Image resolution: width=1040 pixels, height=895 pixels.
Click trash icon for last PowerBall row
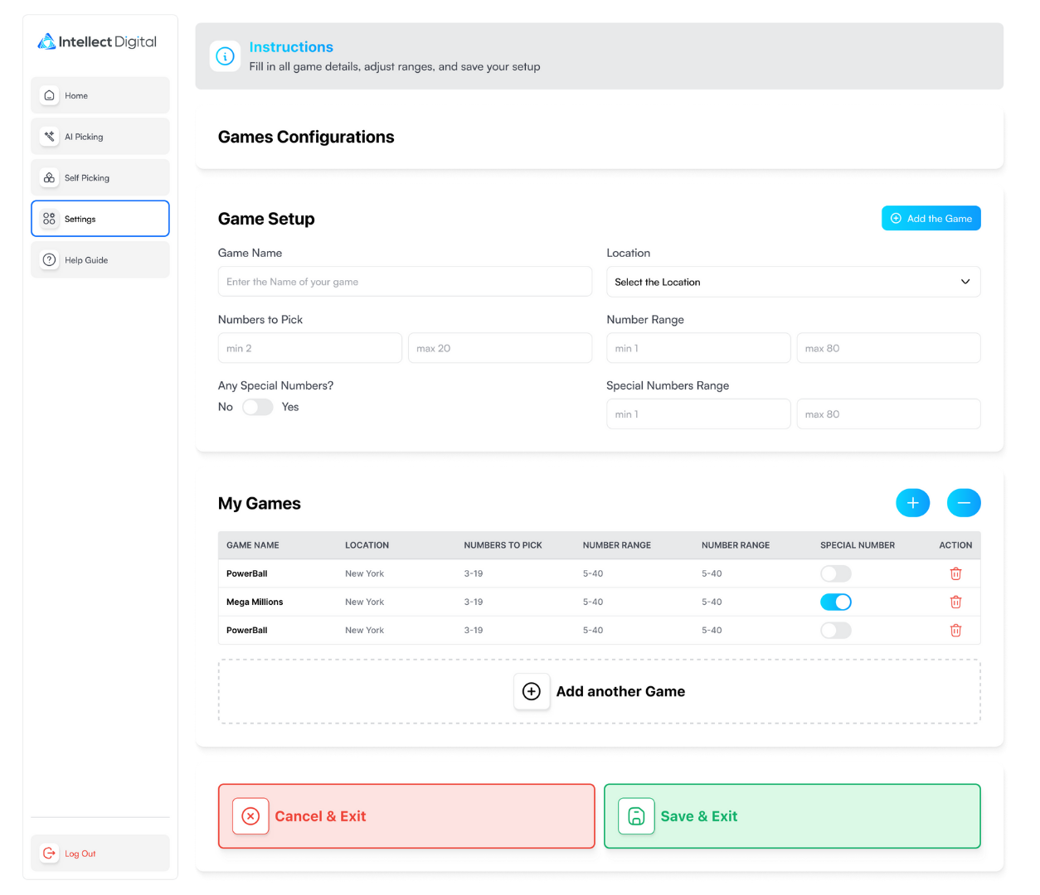coord(955,631)
